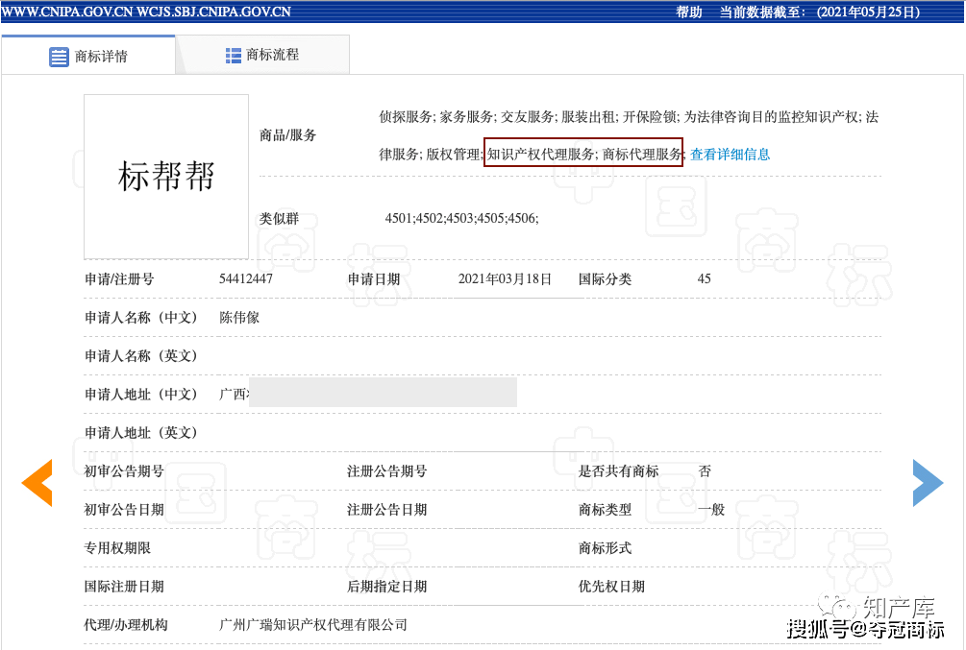Click the 商标流程 flow icon

point(234,56)
